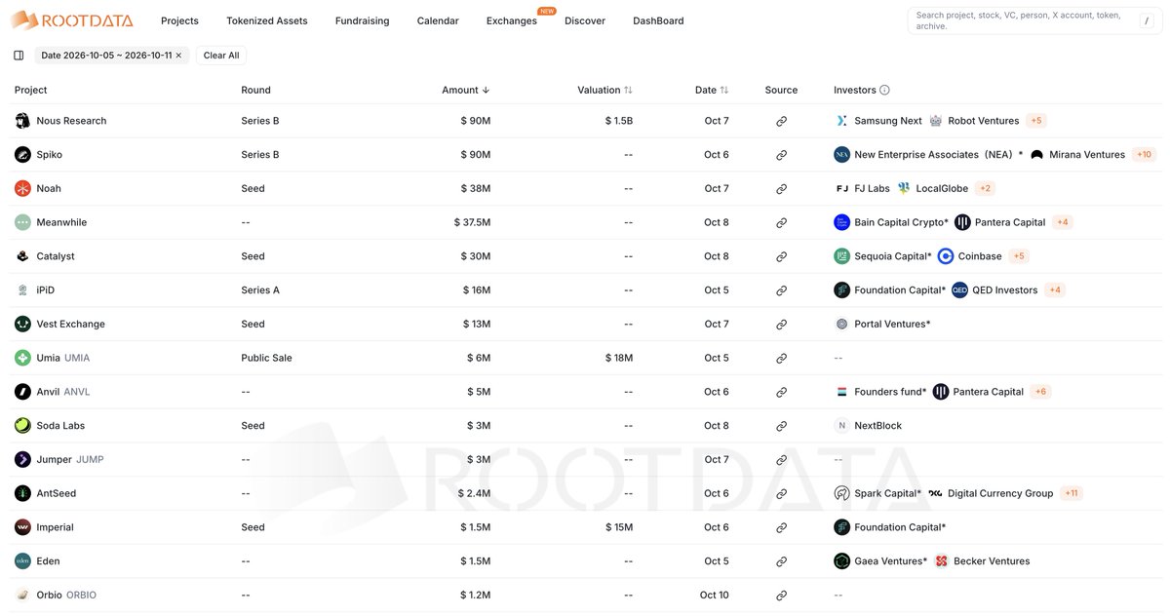Click the Nous Research project logo

click(22, 121)
